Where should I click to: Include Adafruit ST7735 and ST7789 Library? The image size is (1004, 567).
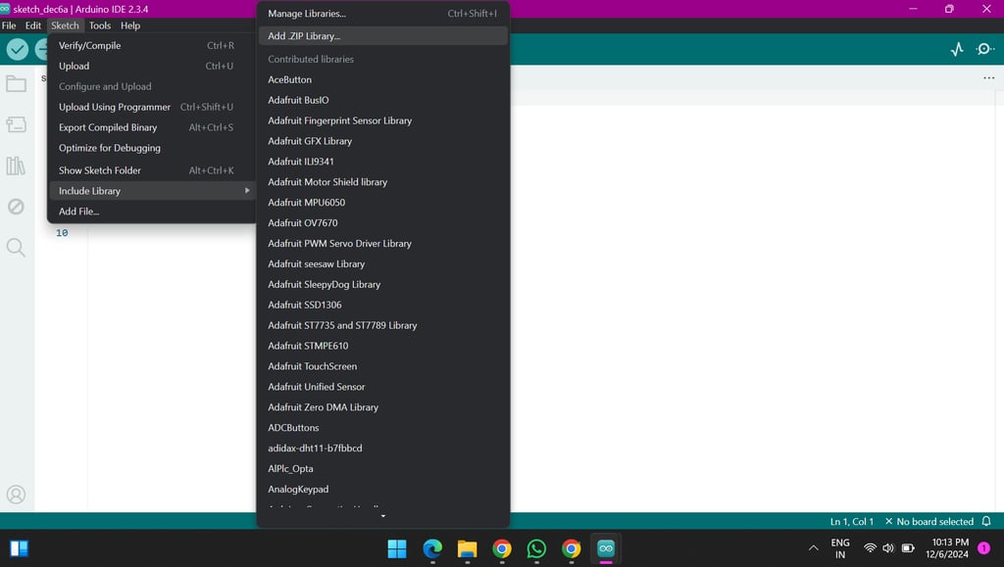(383, 325)
